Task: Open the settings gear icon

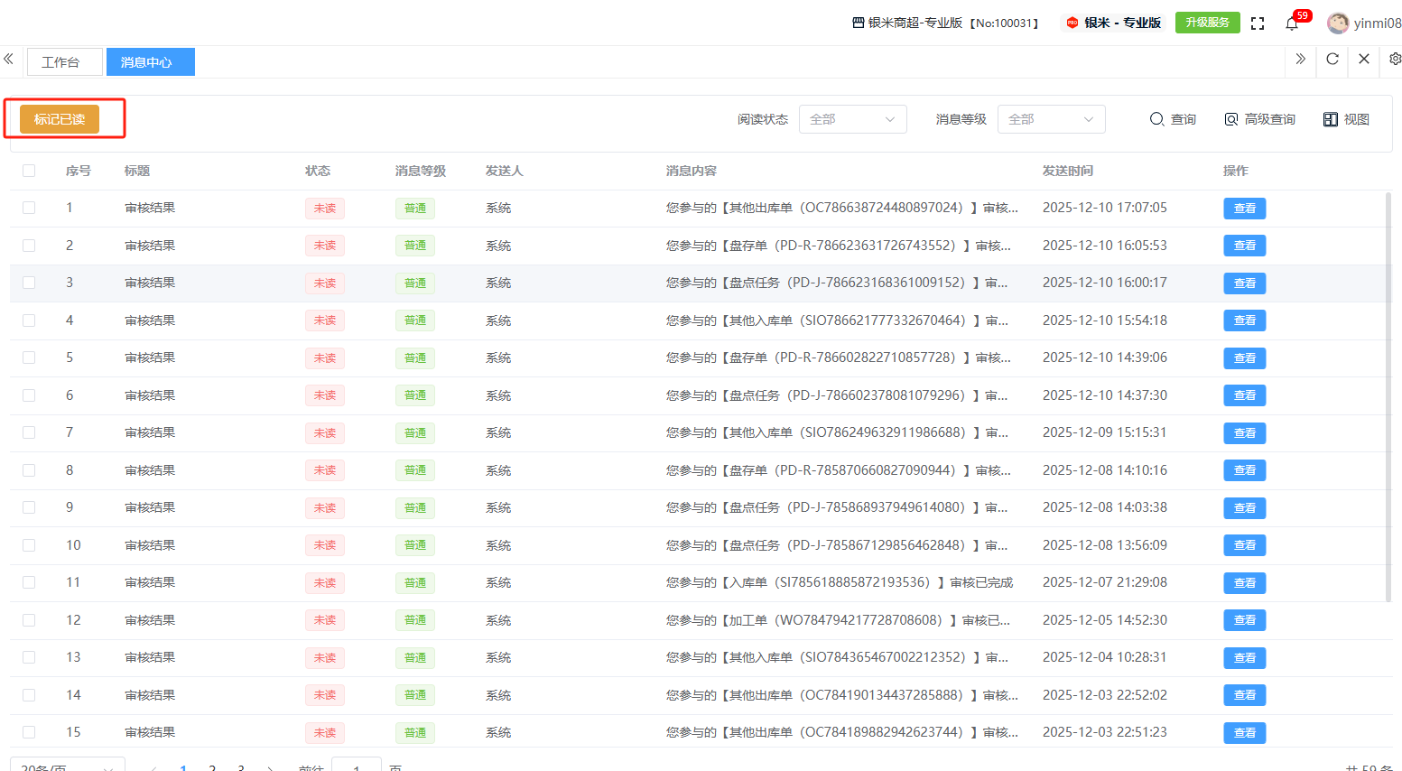Action: (x=1395, y=60)
